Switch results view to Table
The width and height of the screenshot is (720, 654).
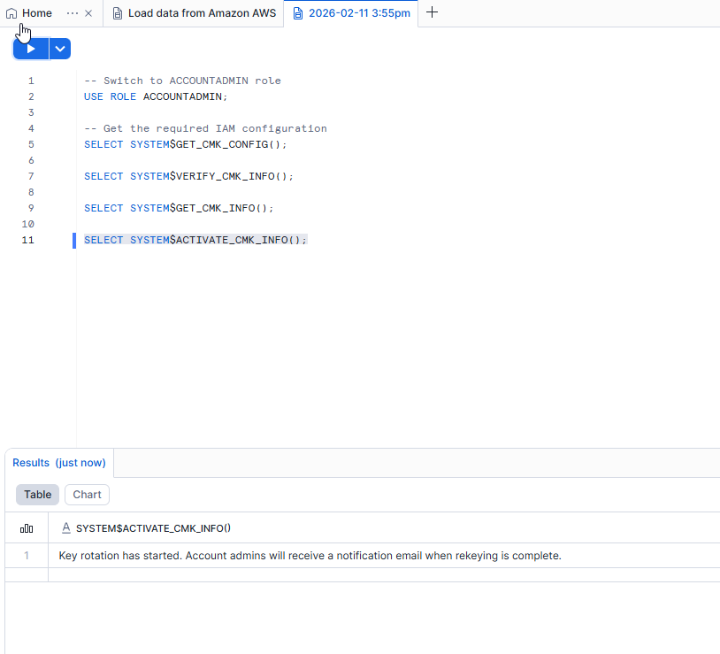(x=38, y=495)
